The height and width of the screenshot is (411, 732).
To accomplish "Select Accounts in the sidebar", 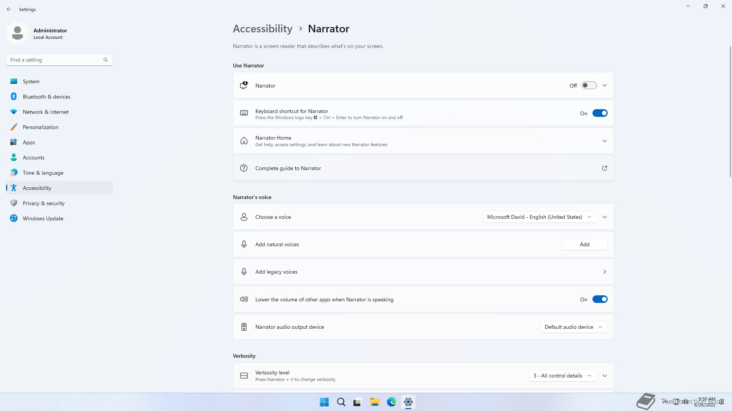I will [59, 158].
